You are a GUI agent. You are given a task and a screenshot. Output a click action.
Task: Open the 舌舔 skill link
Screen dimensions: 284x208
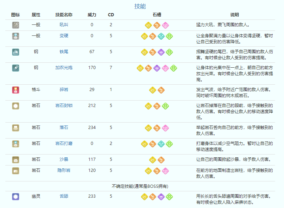pyautogui.click(x=64, y=196)
